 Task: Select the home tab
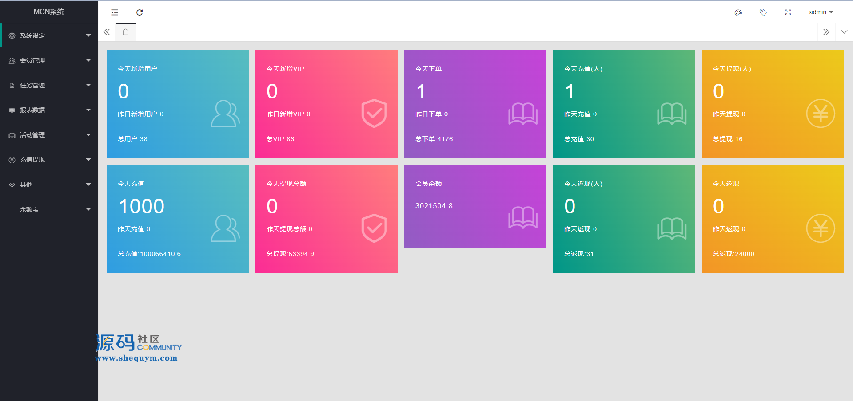click(x=126, y=32)
